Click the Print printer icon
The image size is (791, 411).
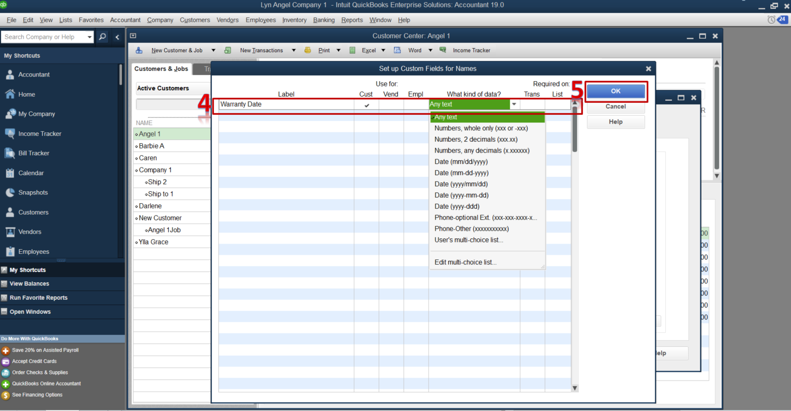point(307,50)
